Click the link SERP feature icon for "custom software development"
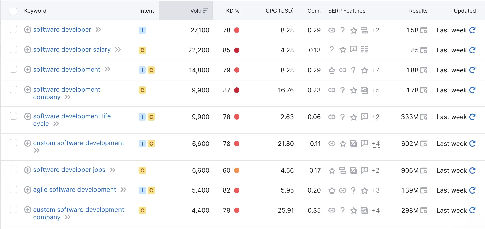This screenshot has height=229, width=485. 332,144
